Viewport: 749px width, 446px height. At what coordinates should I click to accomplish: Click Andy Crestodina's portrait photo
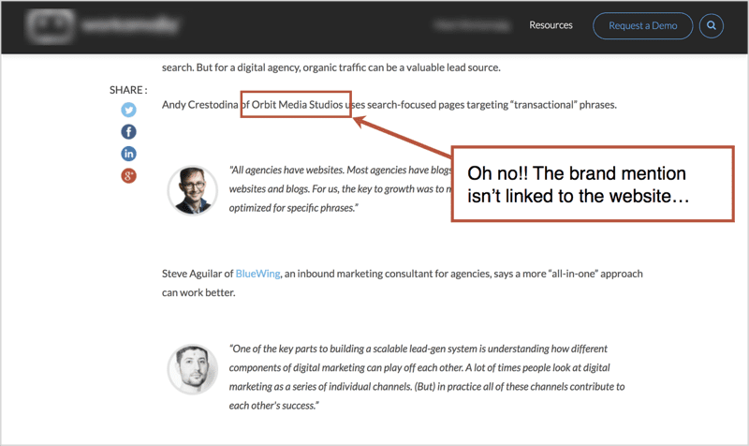tap(193, 190)
